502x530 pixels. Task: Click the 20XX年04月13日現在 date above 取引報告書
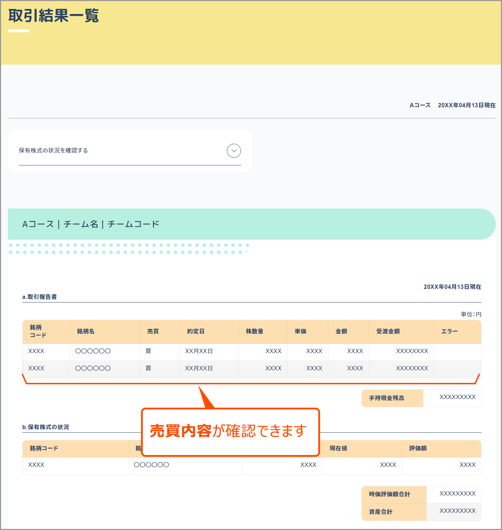(452, 287)
